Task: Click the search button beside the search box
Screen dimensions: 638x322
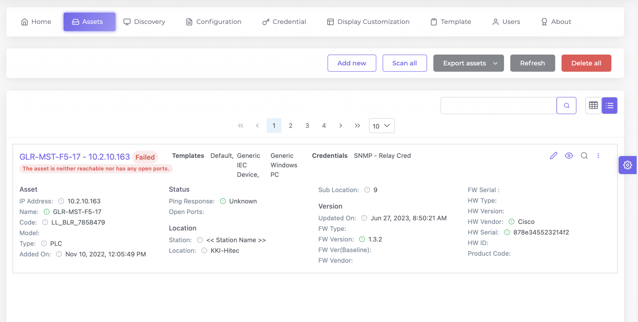Action: pyautogui.click(x=566, y=106)
